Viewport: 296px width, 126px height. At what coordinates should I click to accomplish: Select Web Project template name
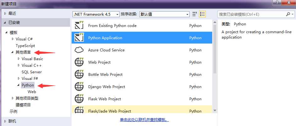point(99,62)
